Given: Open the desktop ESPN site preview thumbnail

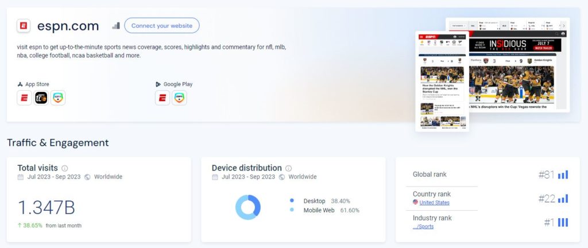Looking at the screenshot, I should pyautogui.click(x=519, y=64).
